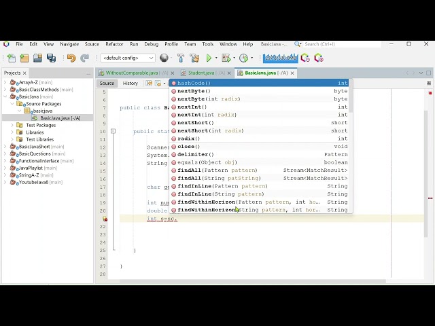Collapse the Source Packages folder

12,104
